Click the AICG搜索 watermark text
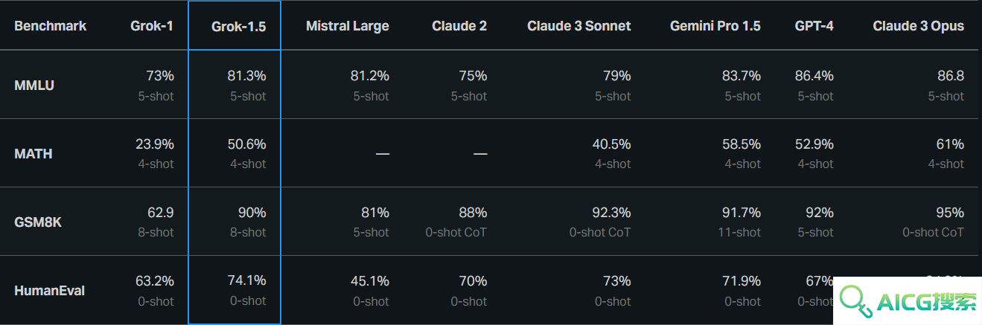This screenshot has width=982, height=325. [x=926, y=301]
